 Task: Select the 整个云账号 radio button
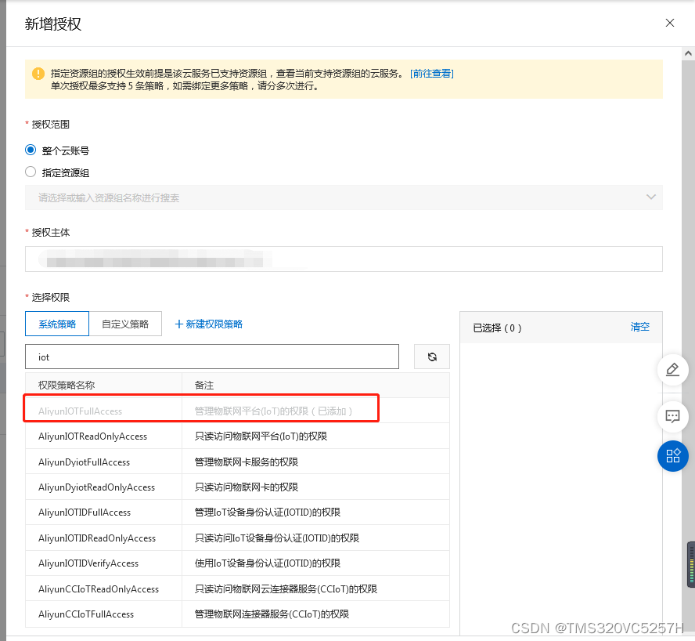click(x=31, y=150)
